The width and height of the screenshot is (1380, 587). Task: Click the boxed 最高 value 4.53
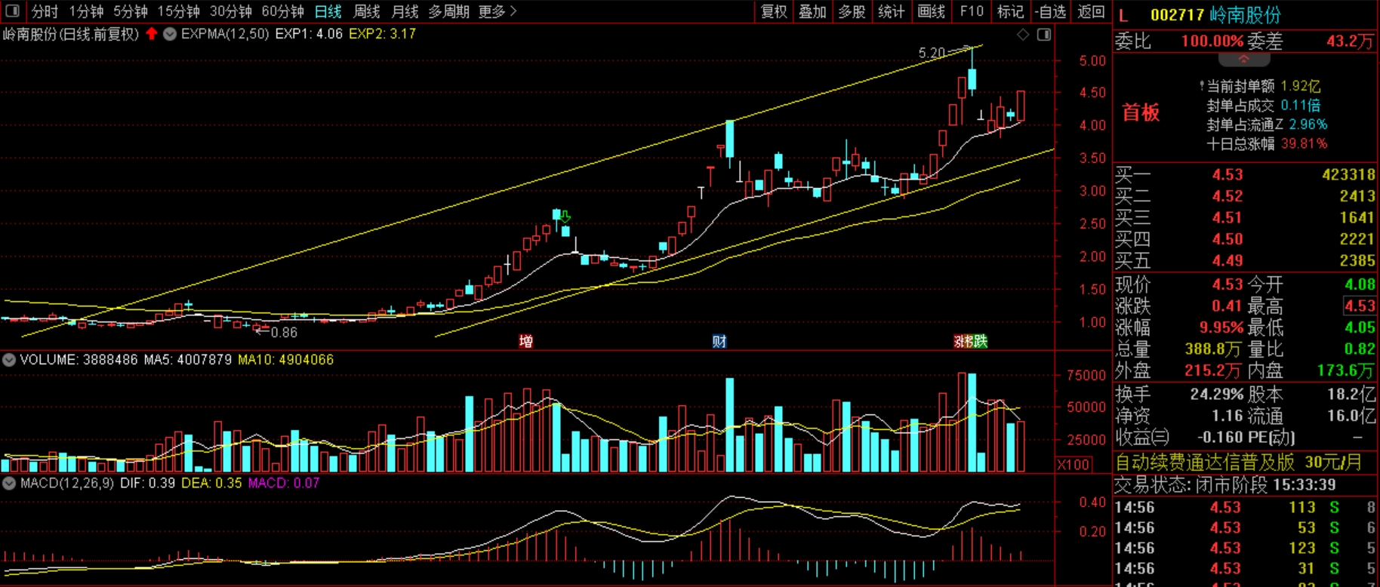pos(1360,306)
